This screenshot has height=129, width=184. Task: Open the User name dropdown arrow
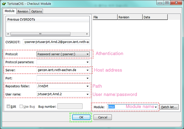point(88,94)
